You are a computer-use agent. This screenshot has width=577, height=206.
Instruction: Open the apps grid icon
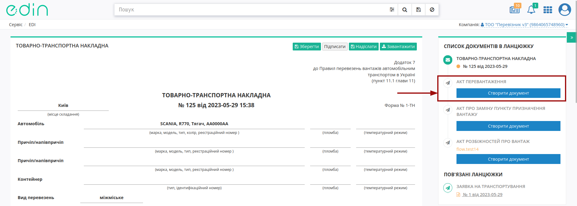click(548, 10)
